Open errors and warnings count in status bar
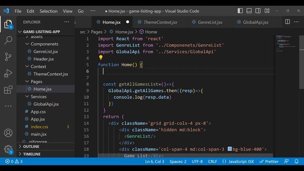This screenshot has width=304, height=171. [x=14, y=161]
